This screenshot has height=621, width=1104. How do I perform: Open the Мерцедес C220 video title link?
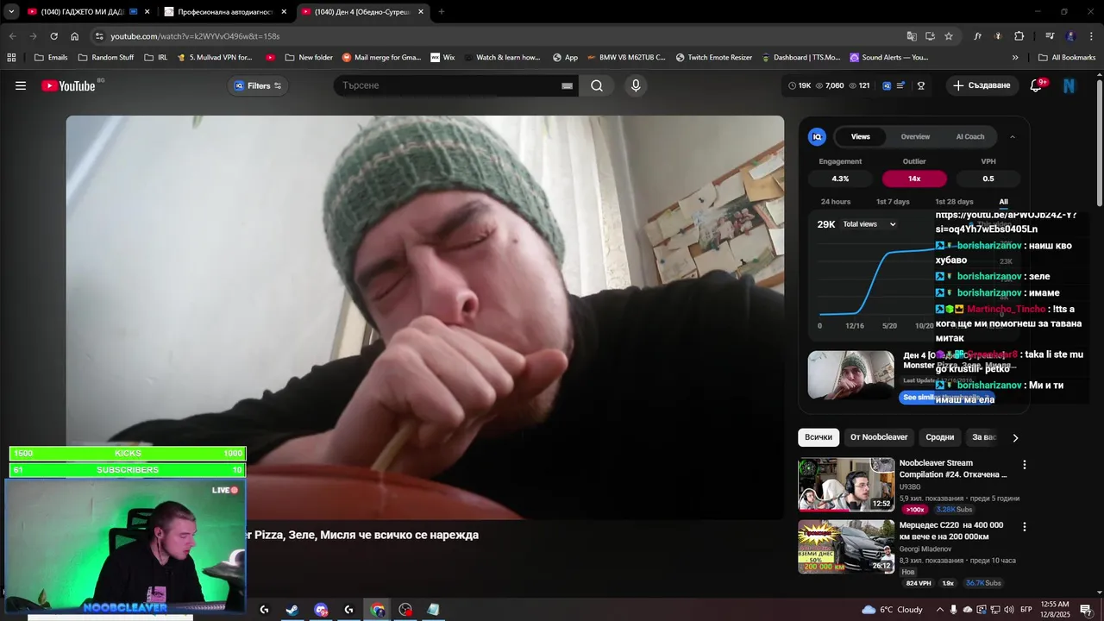950,530
